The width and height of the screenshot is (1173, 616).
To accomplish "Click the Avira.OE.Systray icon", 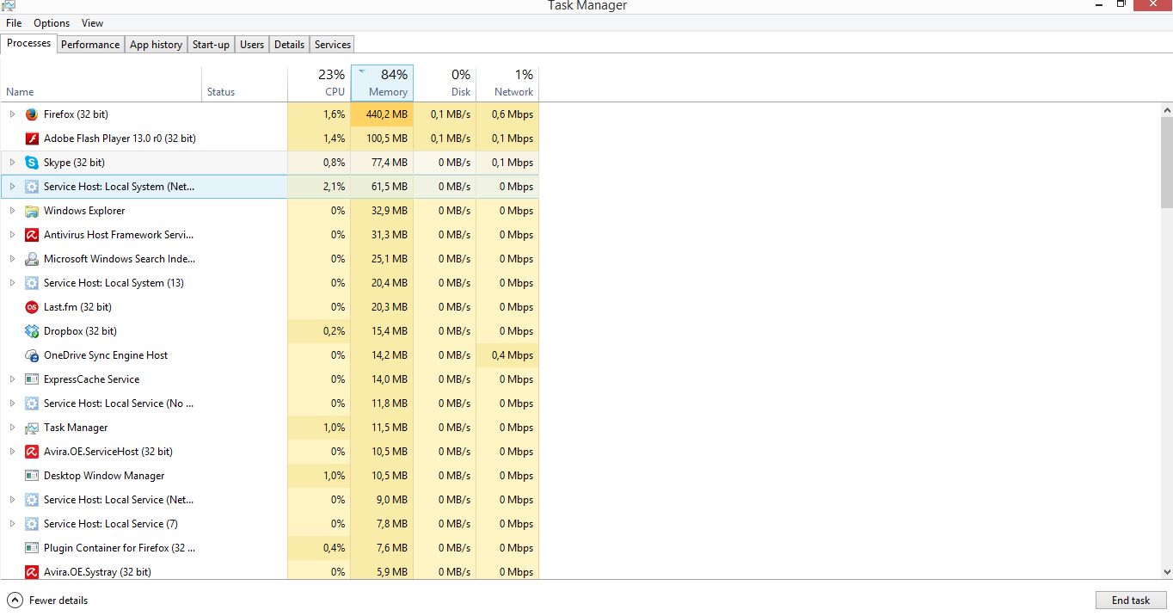I will click(32, 572).
